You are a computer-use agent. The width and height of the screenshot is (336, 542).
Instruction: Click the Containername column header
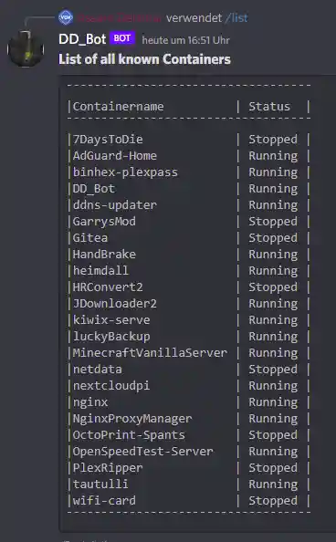coord(119,107)
